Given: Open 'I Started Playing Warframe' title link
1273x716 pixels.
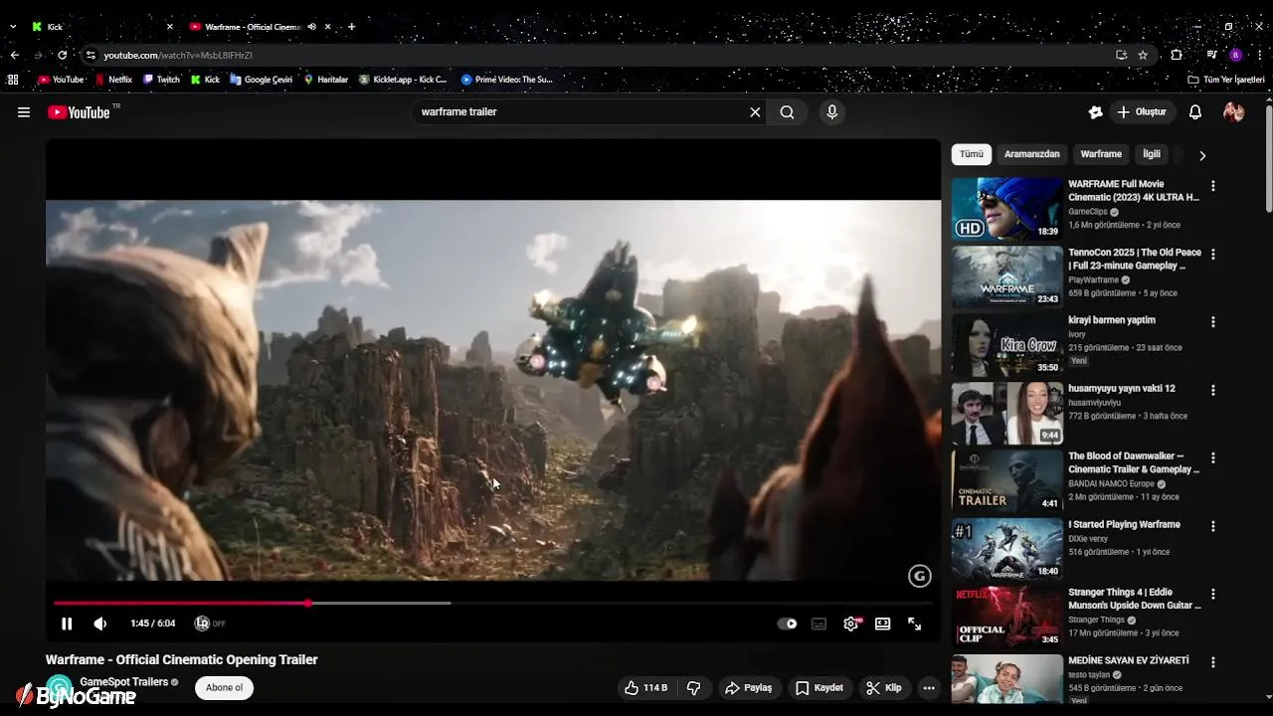Looking at the screenshot, I should tap(1124, 524).
